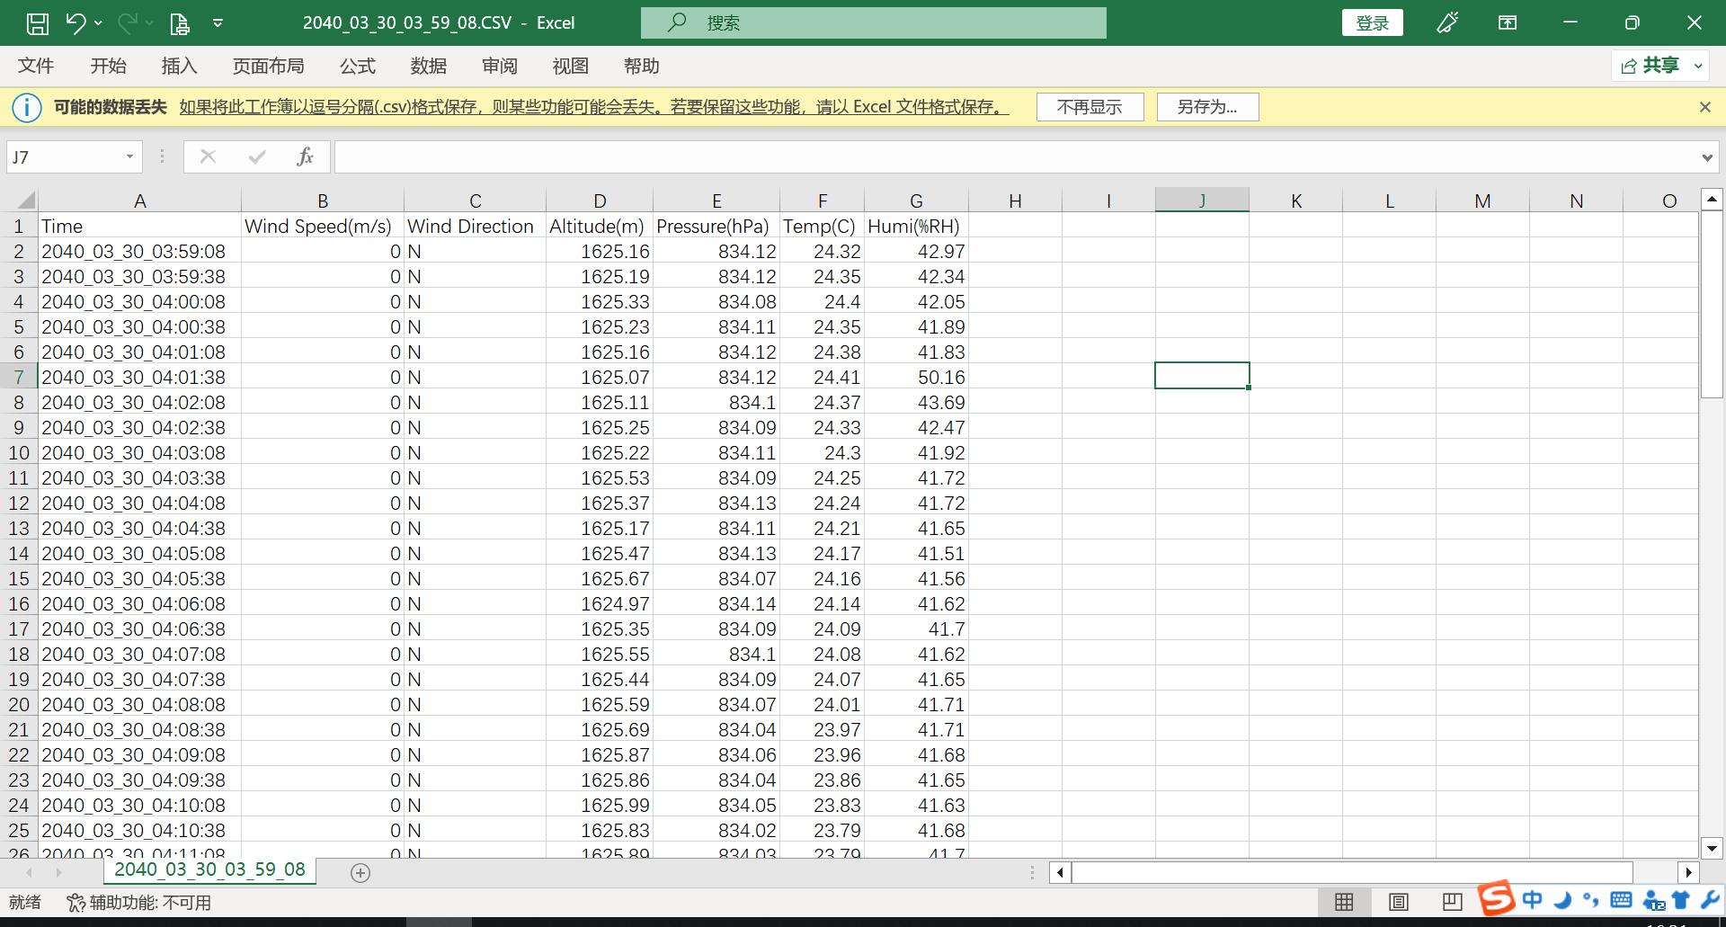Select the 2040_03_30_03_59_08 sheet tab

tap(209, 869)
